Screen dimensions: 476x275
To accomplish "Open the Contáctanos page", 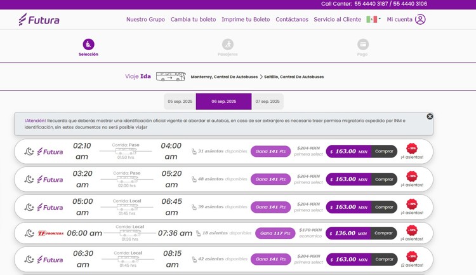I will (292, 20).
